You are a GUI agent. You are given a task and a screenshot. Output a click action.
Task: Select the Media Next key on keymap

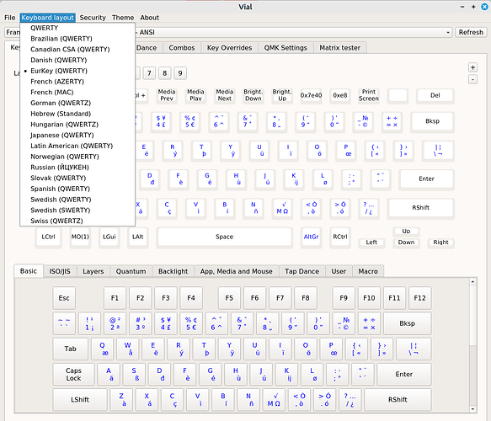[x=225, y=95]
